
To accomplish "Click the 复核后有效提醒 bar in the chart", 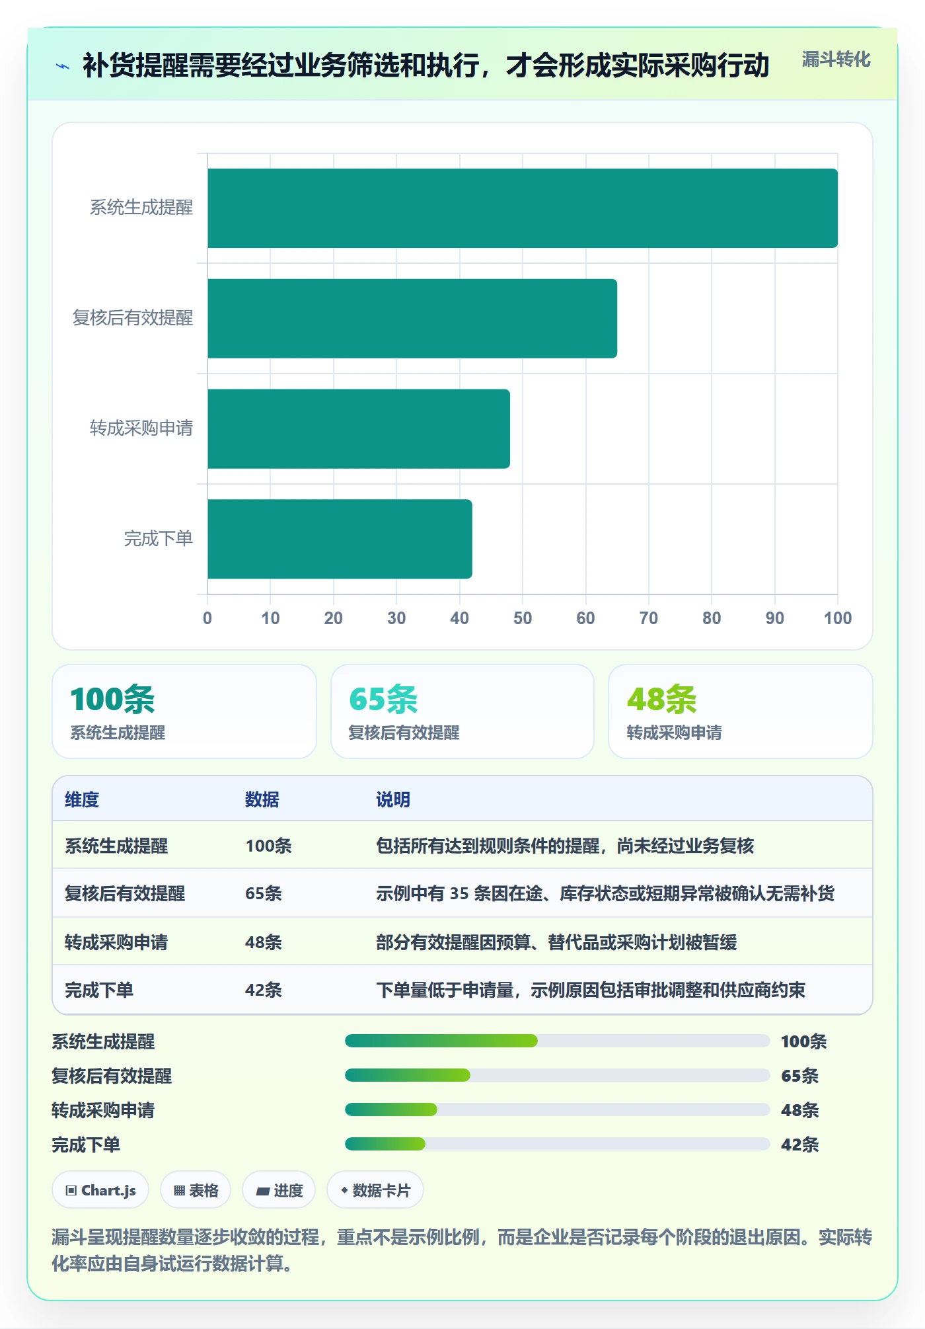I will coord(412,319).
